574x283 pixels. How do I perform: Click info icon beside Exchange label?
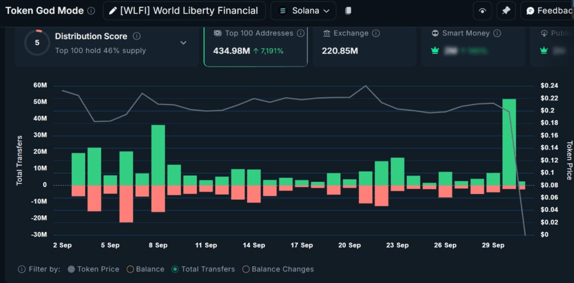click(376, 34)
